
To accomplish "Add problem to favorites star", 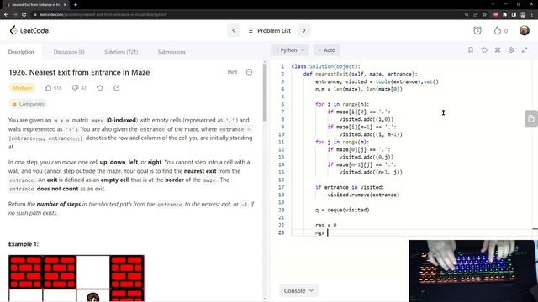I will 100,88.
